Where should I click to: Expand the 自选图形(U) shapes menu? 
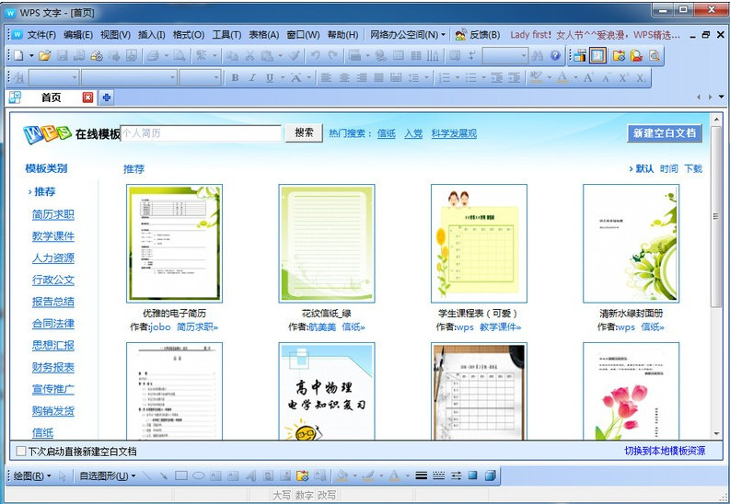pyautogui.click(x=108, y=475)
